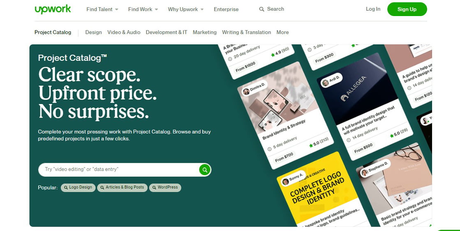Screen dimensions: 460x231
Task: Open the Why Upwork dropdown
Action: click(x=186, y=9)
